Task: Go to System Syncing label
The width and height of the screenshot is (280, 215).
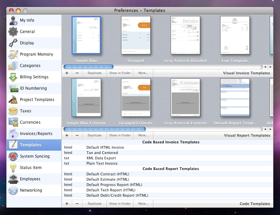Action: pos(35,156)
